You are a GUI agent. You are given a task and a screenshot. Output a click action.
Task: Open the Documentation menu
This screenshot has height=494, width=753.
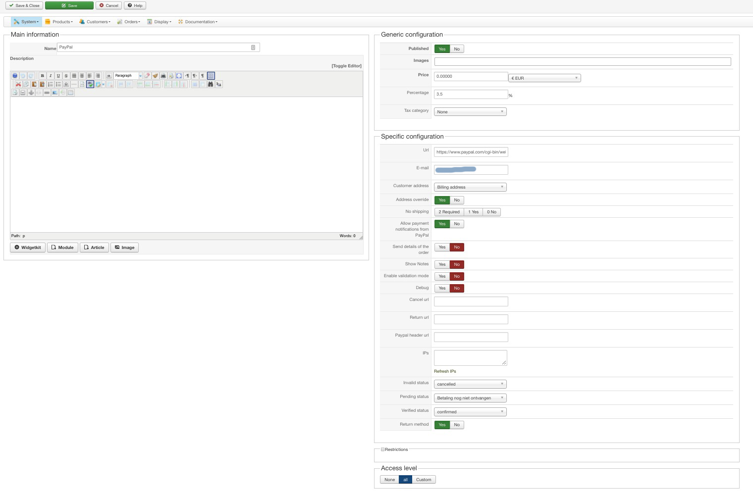point(198,22)
